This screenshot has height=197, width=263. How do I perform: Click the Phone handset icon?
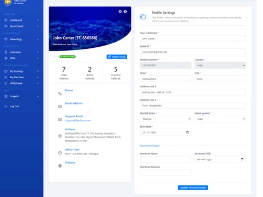coord(60,94)
